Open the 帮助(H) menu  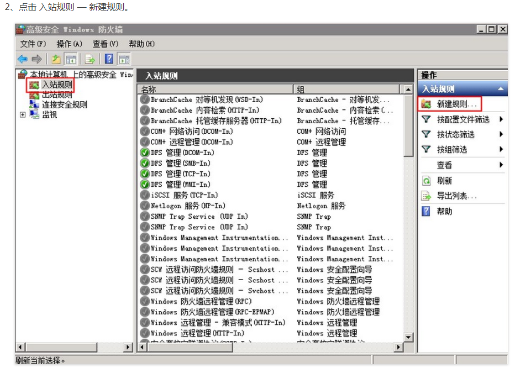[141, 44]
